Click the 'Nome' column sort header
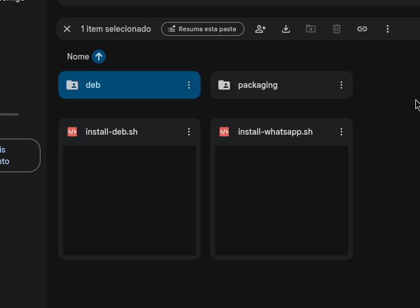 [x=78, y=57]
